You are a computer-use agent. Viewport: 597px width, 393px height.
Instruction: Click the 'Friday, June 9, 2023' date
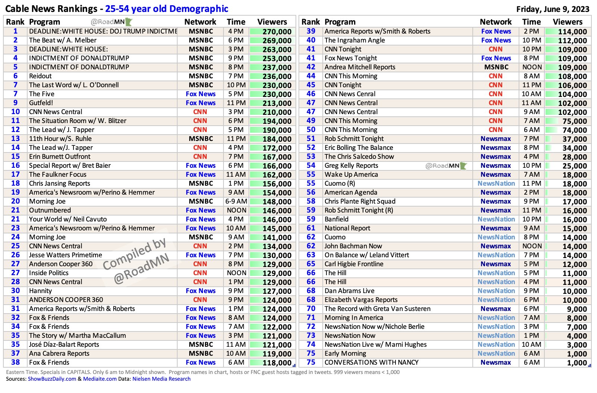click(x=553, y=9)
